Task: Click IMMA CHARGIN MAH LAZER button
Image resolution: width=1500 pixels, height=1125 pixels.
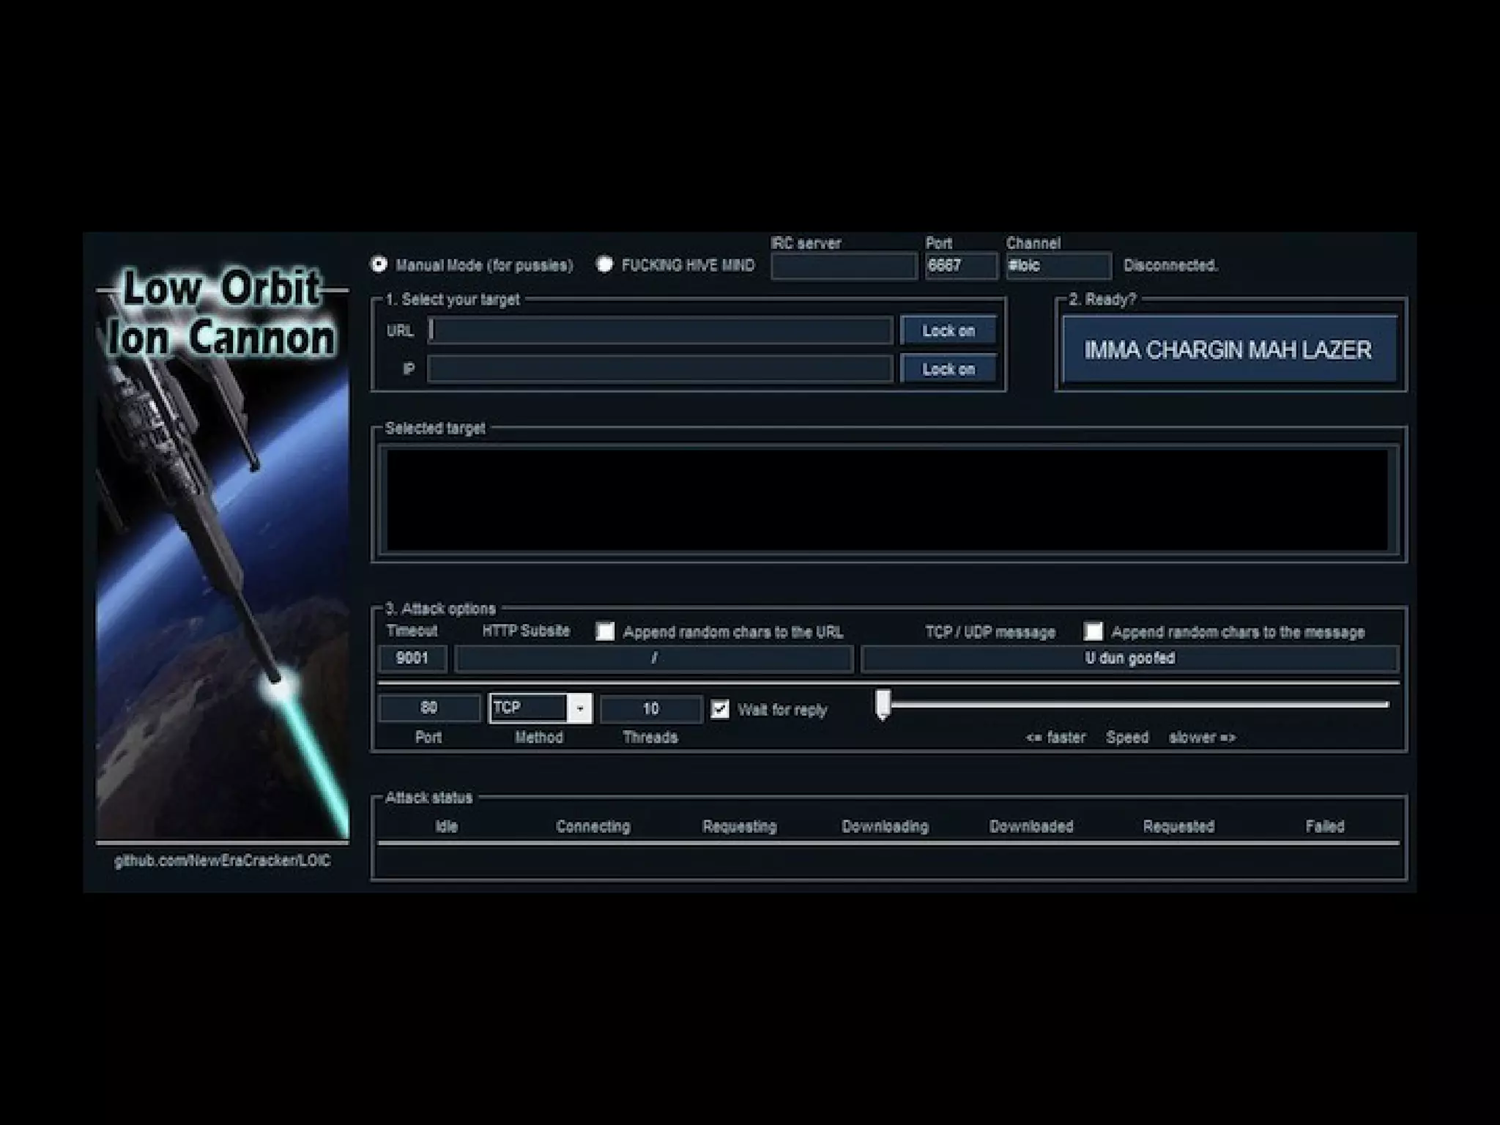Action: (x=1228, y=350)
